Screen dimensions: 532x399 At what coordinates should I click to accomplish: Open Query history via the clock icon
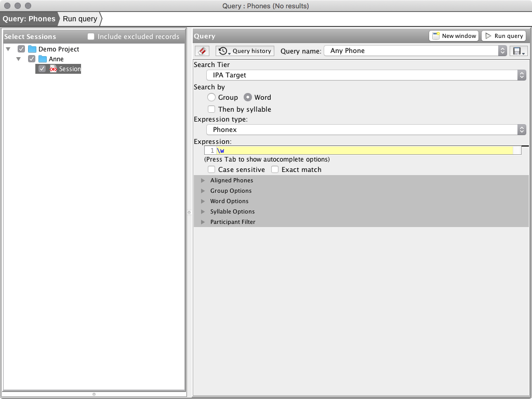[224, 51]
